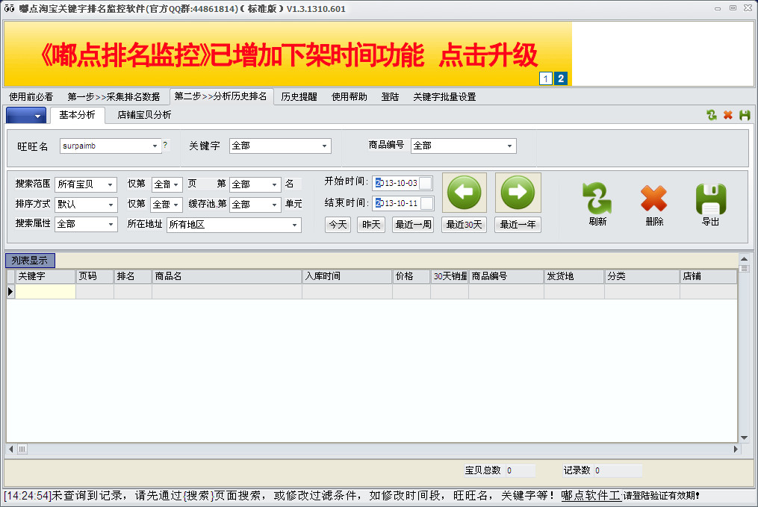Viewport: 758px width, 507px height.
Task: Sort by 商品名 column header
Action: point(227,276)
